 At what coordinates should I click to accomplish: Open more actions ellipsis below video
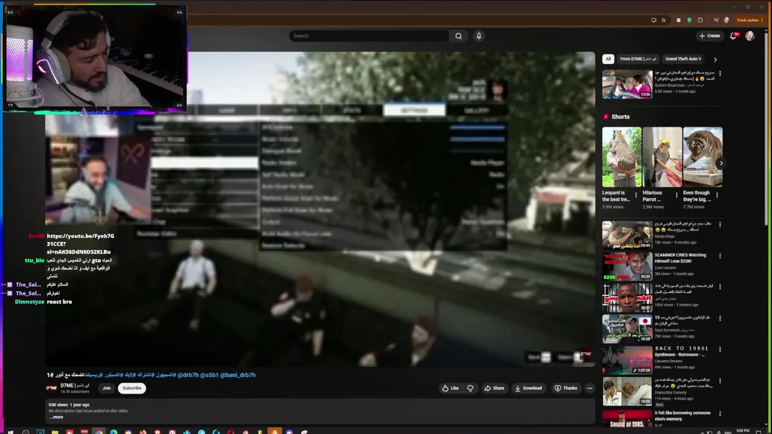tap(590, 388)
